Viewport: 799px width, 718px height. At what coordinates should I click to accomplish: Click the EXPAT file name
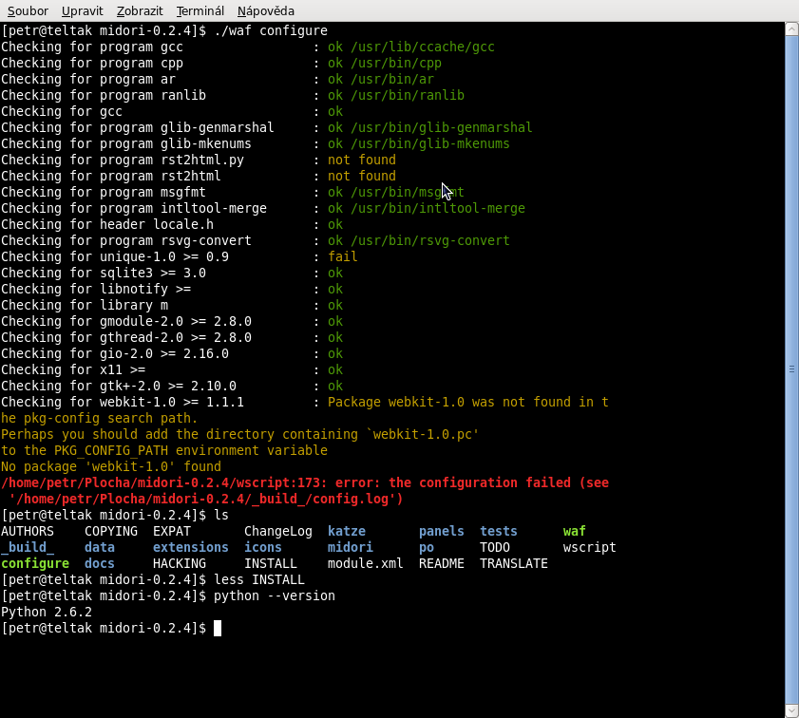coord(172,531)
